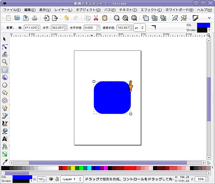Activate the Text tool
The height and width of the screenshot is (184, 215).
click(5, 139)
